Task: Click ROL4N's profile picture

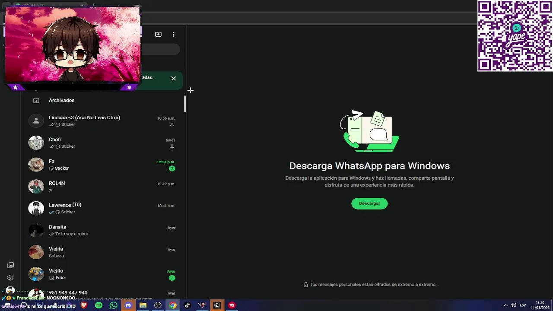Action: [36, 187]
